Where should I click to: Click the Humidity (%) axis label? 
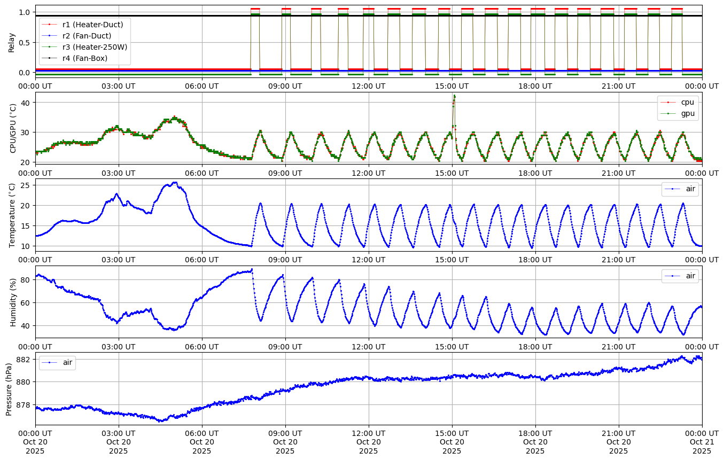[13, 301]
